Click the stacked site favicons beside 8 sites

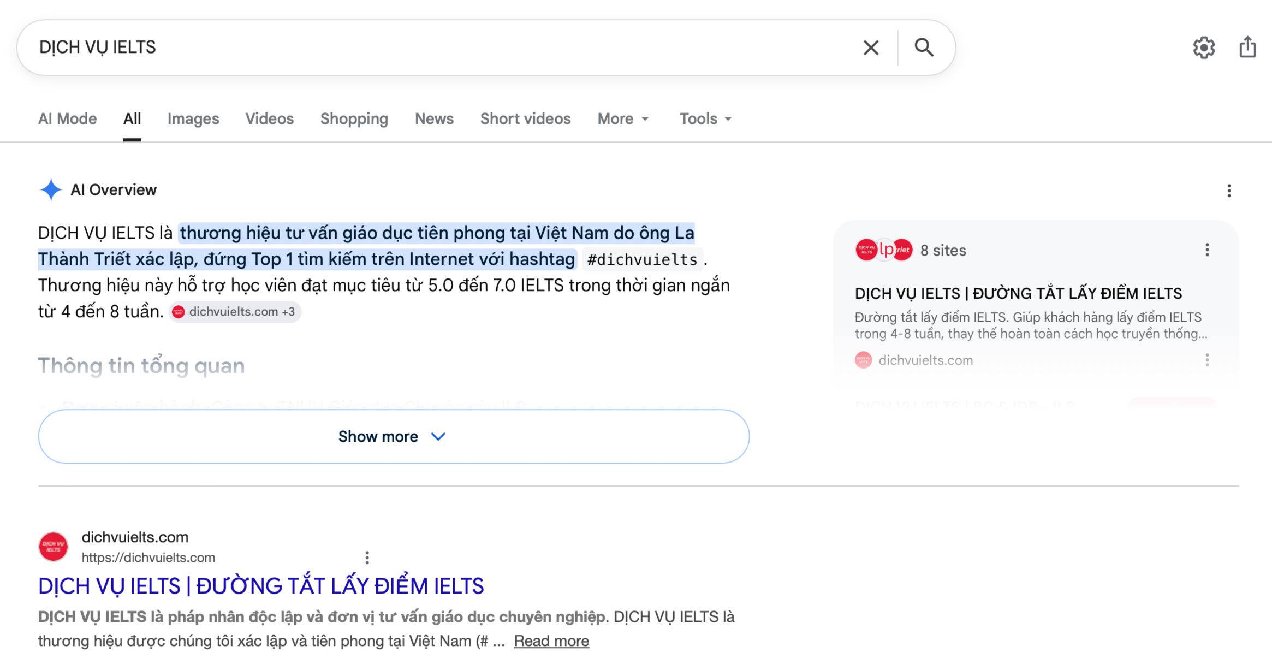coord(884,250)
